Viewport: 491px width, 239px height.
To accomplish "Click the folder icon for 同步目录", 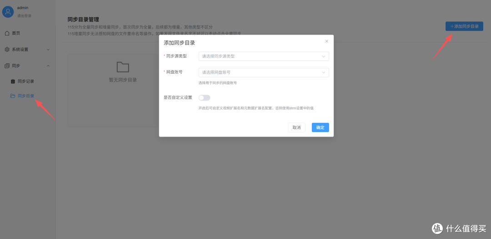I will (13, 96).
